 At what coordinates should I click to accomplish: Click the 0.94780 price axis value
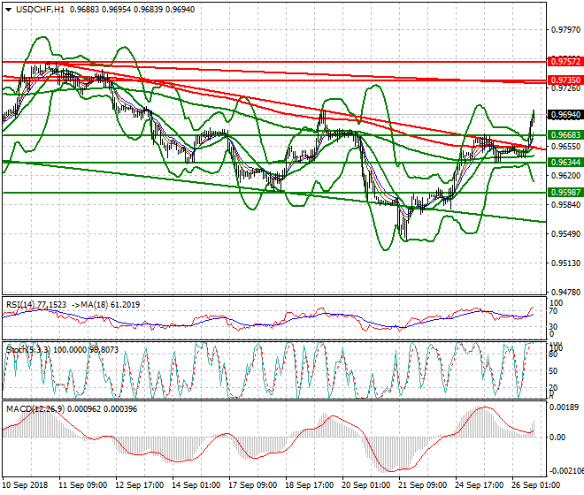pyautogui.click(x=565, y=292)
